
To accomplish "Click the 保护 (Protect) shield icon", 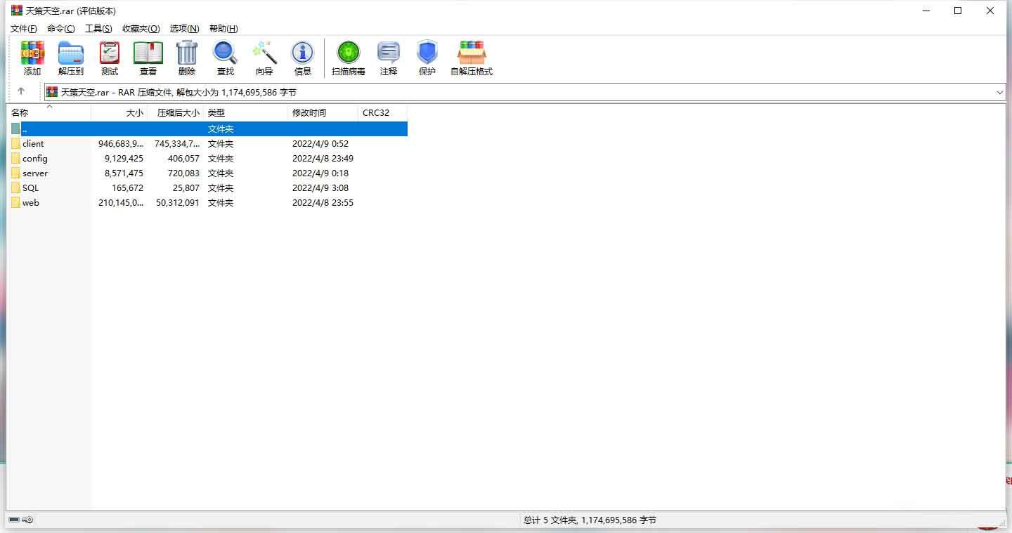I will pos(427,53).
